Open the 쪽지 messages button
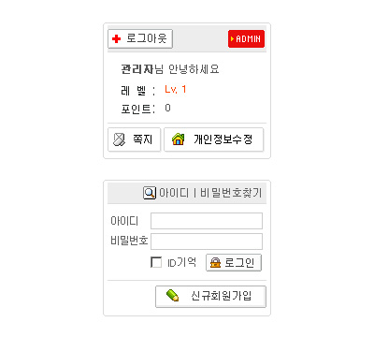The height and width of the screenshot is (337, 374). pyautogui.click(x=134, y=139)
